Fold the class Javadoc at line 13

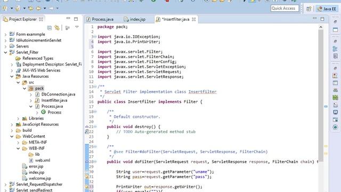click(x=95, y=86)
